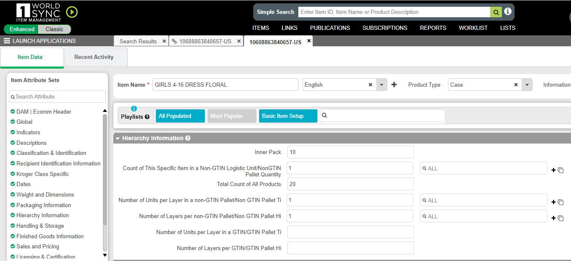This screenshot has width=571, height=261.
Task: Click the Launch Applications hamburger icon
Action: [7, 41]
